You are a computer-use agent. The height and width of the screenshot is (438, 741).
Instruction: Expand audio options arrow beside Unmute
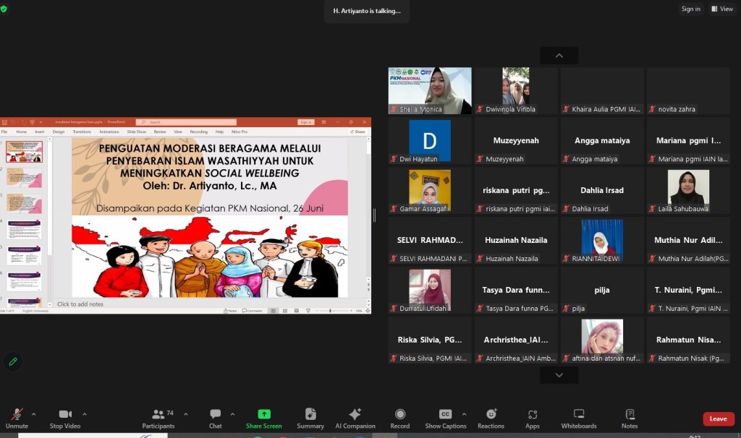click(33, 414)
